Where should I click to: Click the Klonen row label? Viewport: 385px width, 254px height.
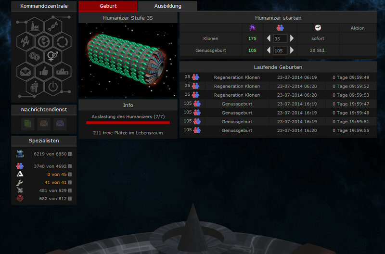[211, 38]
